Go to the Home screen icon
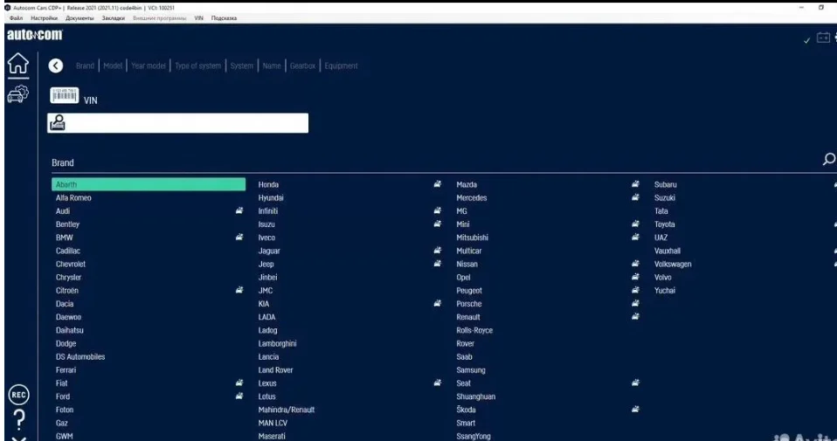837x441 pixels. (x=17, y=64)
